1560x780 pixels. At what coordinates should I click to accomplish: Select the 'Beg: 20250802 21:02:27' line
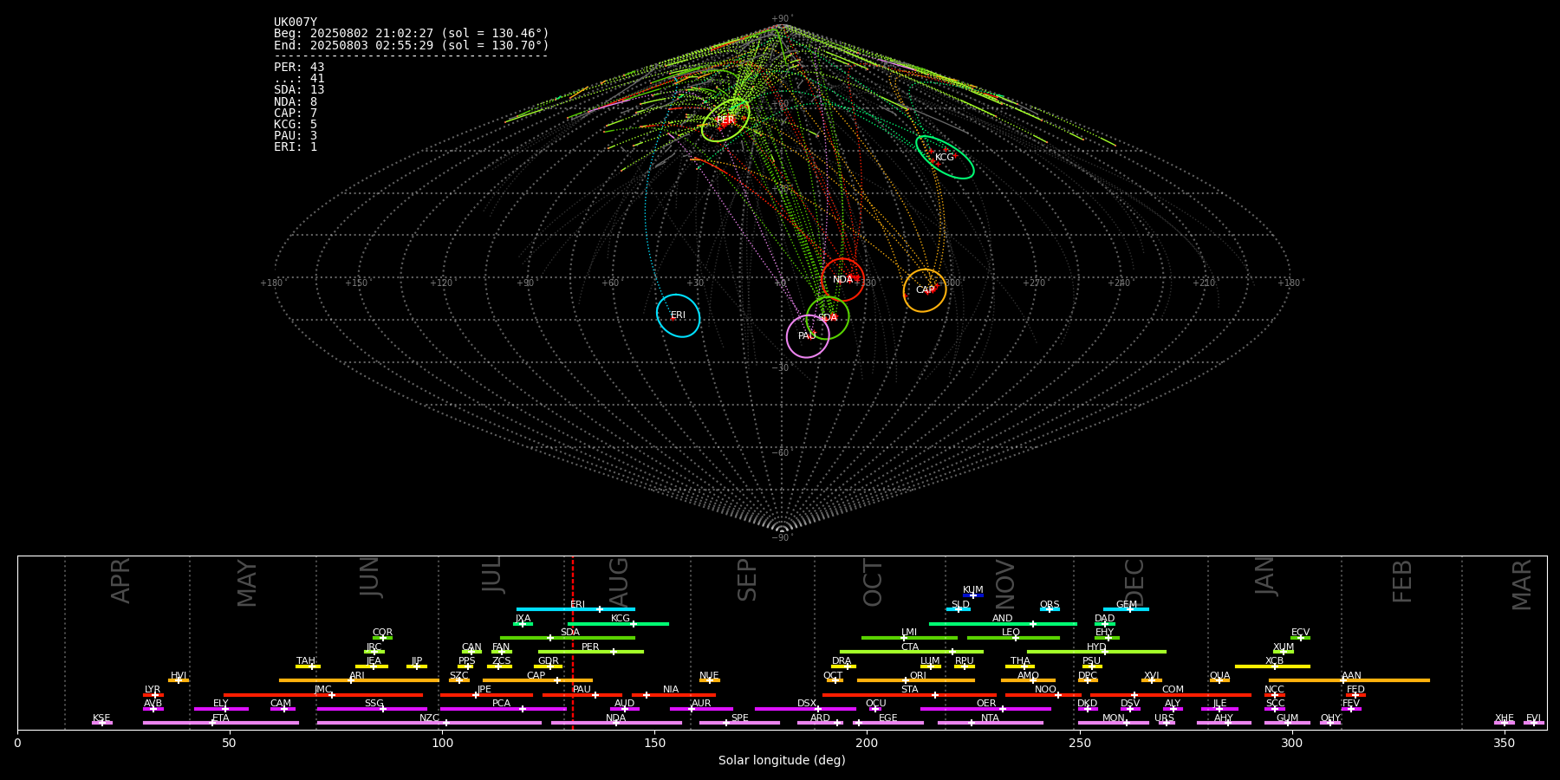(412, 34)
